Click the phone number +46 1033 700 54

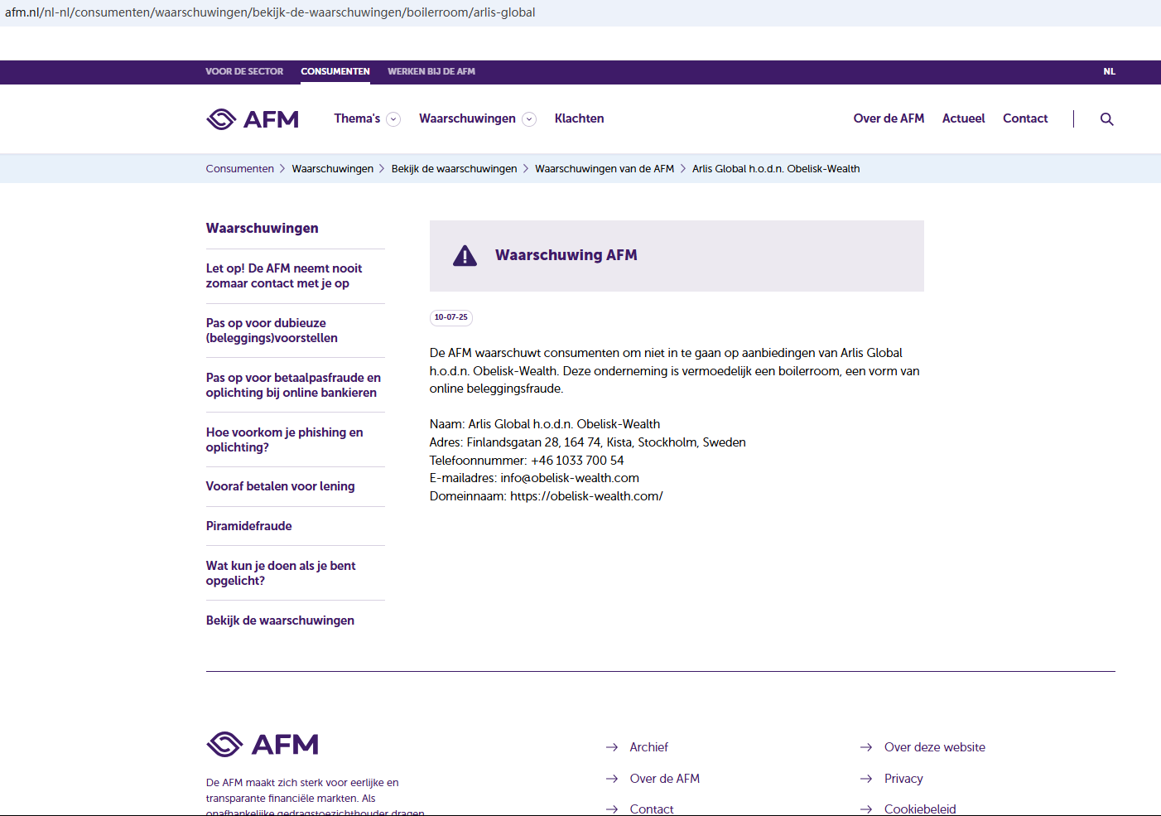tap(577, 461)
